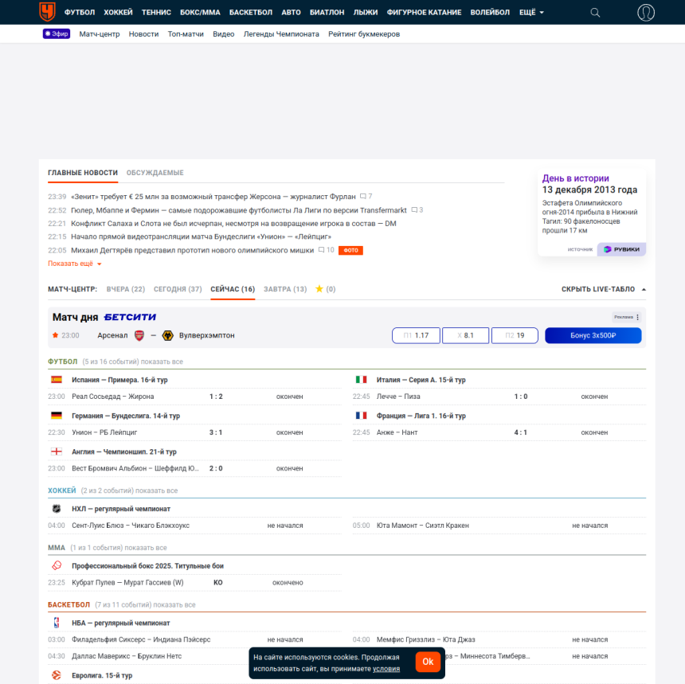Click the Arsenal club crest

[139, 335]
